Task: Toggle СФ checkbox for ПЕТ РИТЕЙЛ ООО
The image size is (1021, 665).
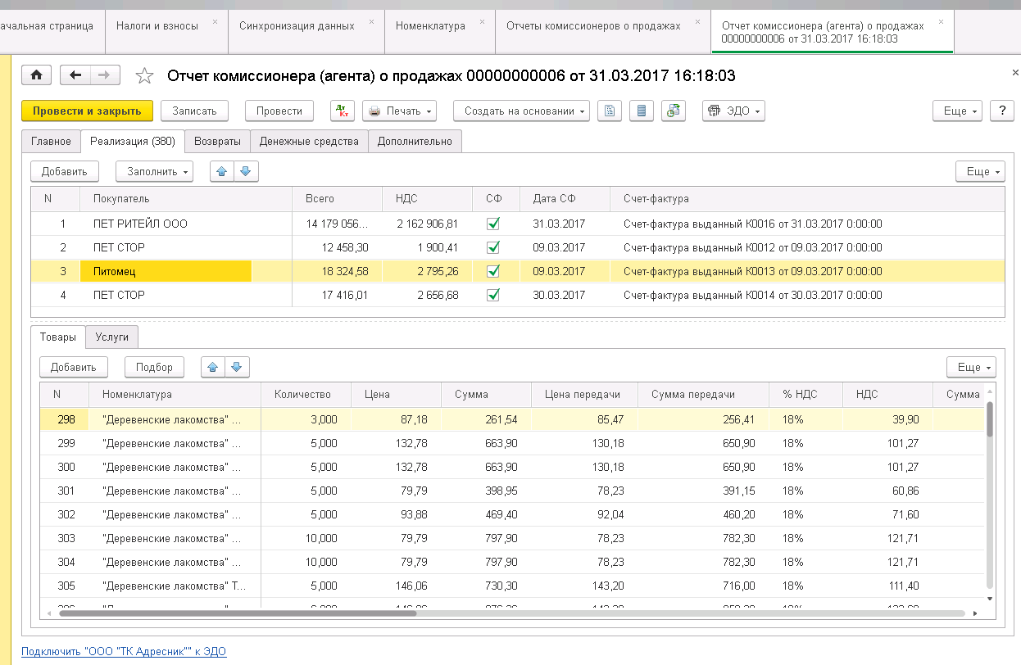Action: click(x=493, y=224)
